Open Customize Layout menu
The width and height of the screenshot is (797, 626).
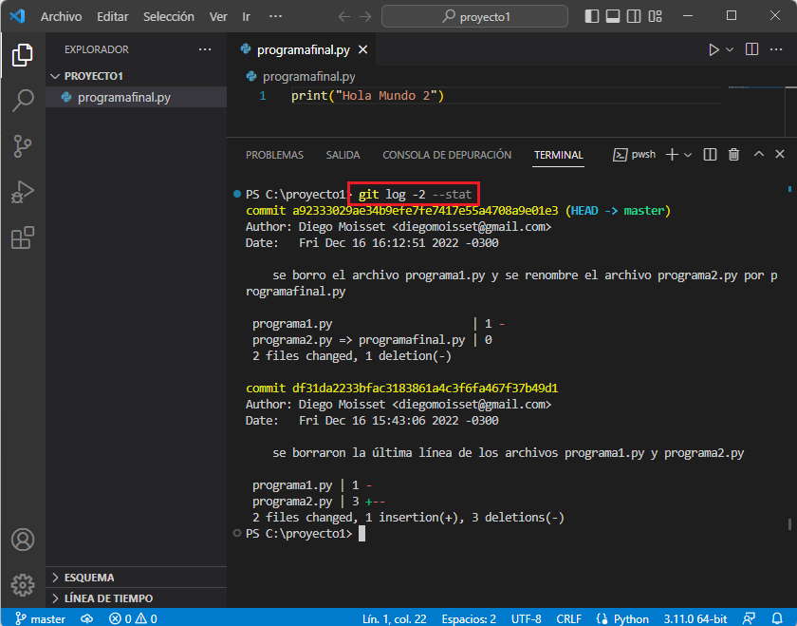point(656,16)
